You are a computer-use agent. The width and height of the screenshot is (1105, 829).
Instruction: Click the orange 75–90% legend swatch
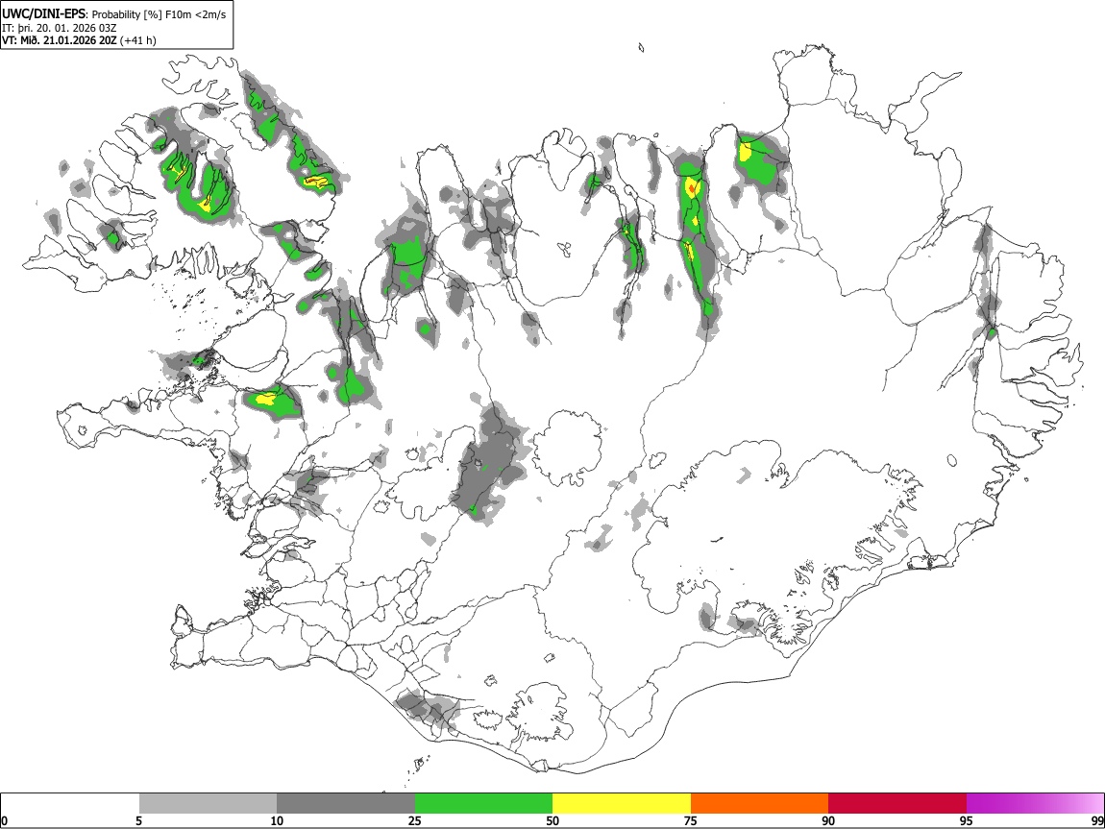point(759,804)
